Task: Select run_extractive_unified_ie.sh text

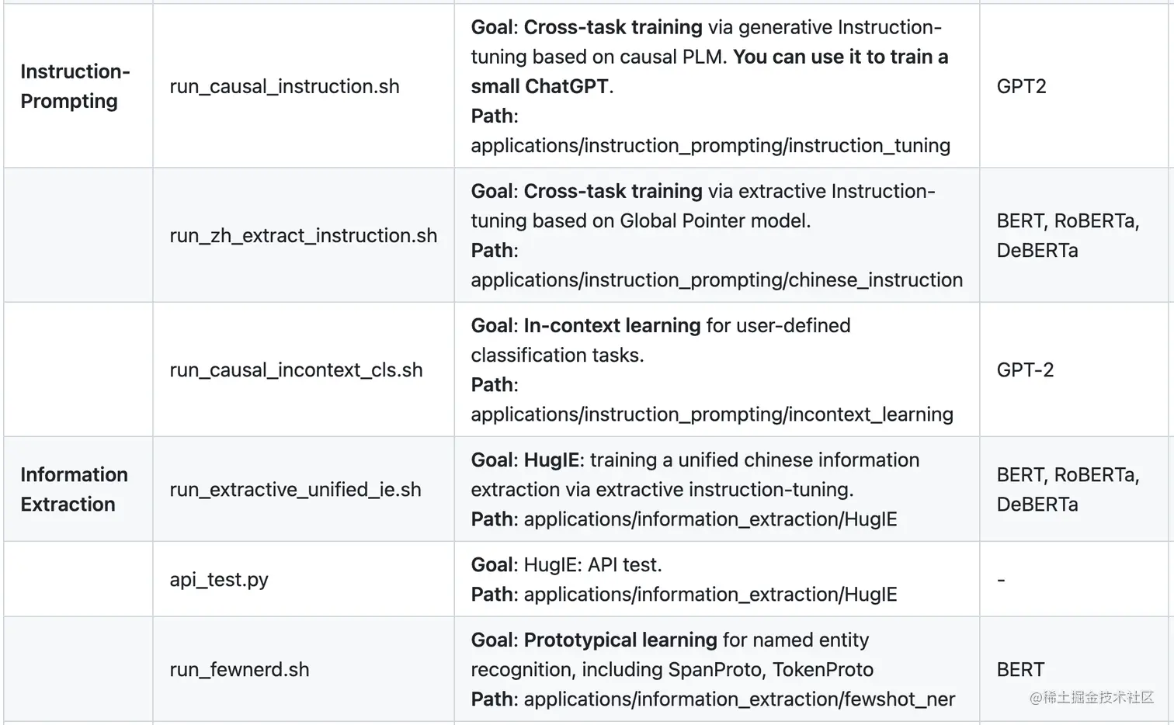Action: [x=295, y=489]
